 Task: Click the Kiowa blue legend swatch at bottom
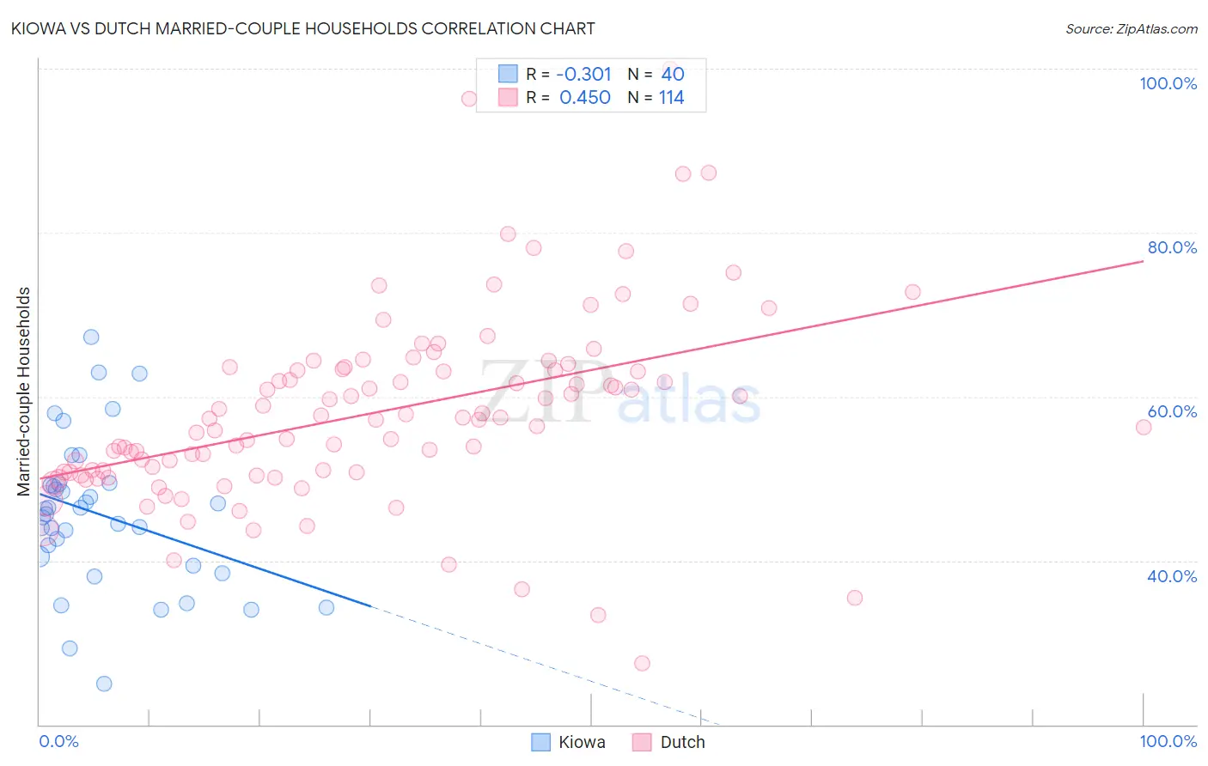pos(540,742)
